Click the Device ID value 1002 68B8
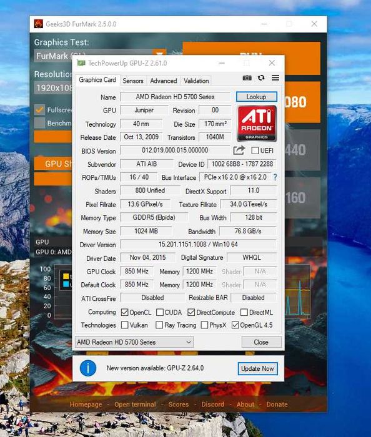Screen dimensions: 371x437 242,164
